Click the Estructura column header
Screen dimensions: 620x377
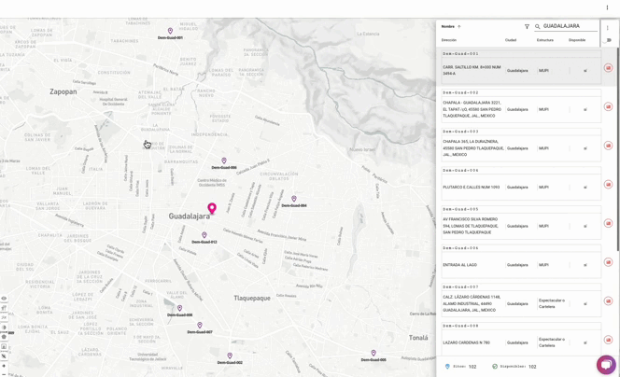click(x=545, y=40)
